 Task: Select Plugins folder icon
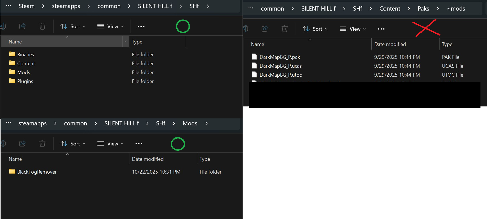point(12,81)
